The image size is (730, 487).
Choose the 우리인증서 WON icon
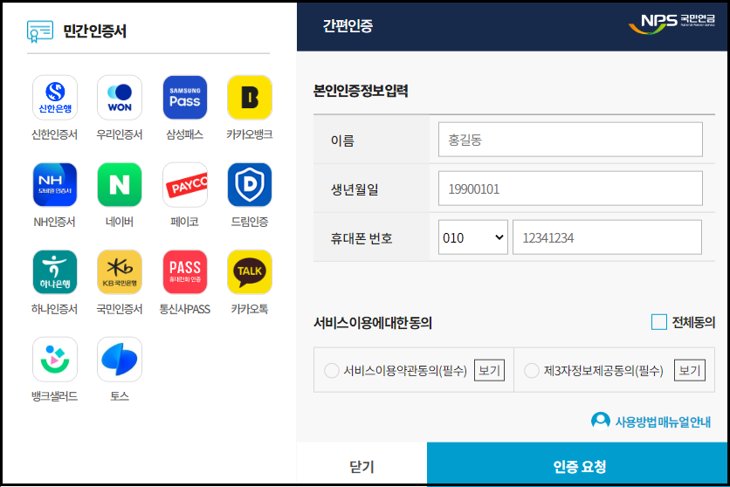(120, 97)
